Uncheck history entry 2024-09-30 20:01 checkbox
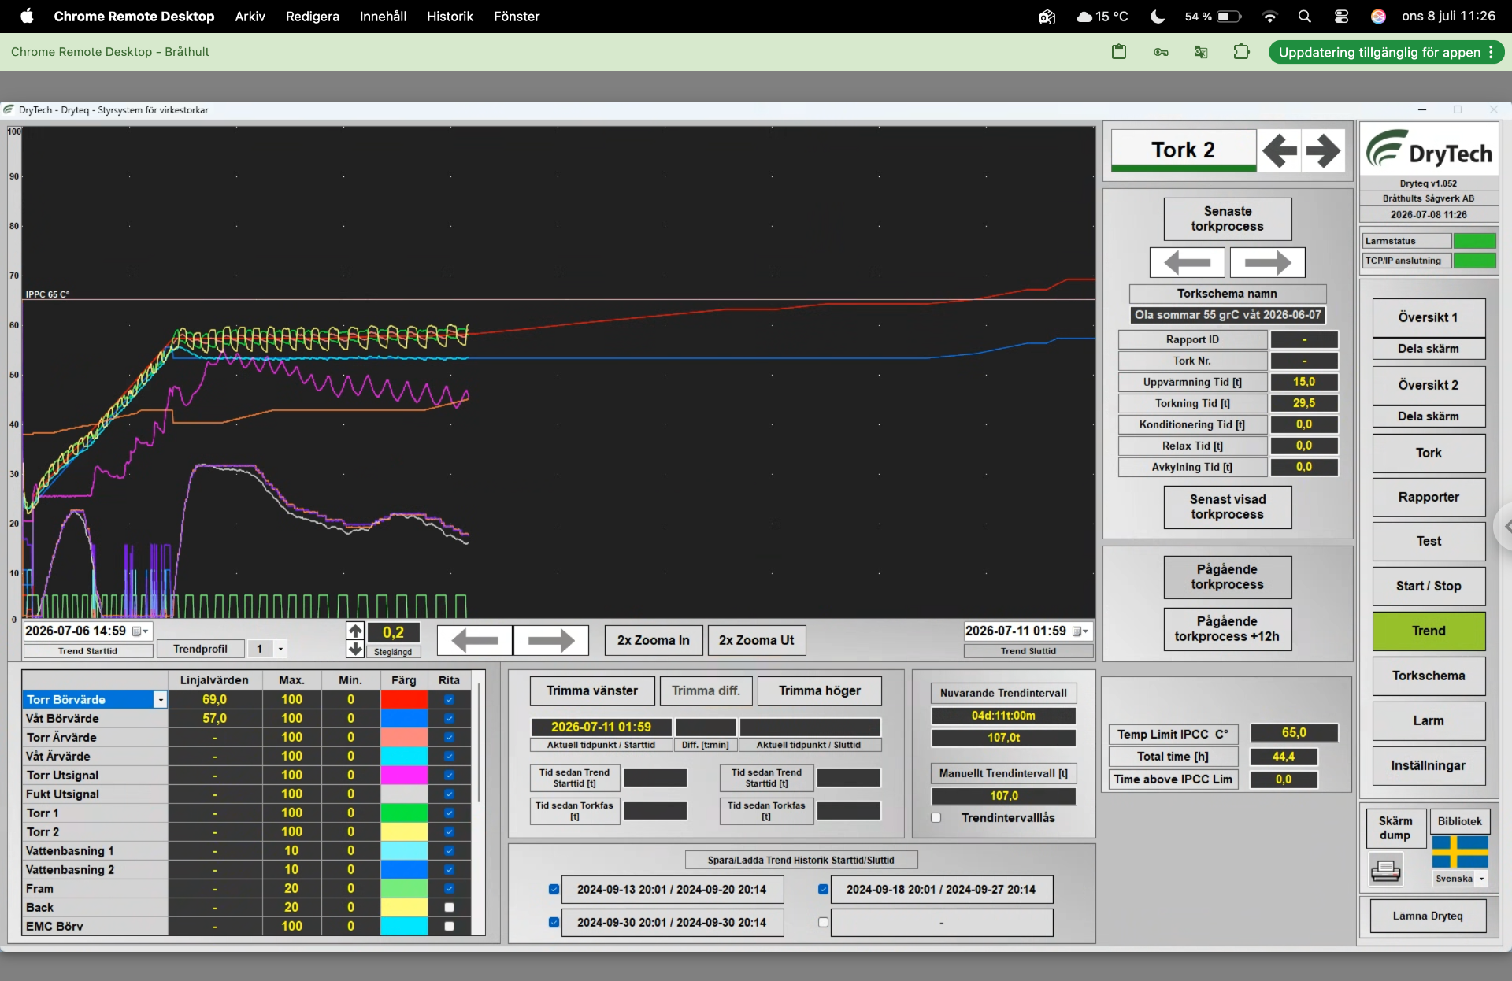The width and height of the screenshot is (1512, 981). 554,922
